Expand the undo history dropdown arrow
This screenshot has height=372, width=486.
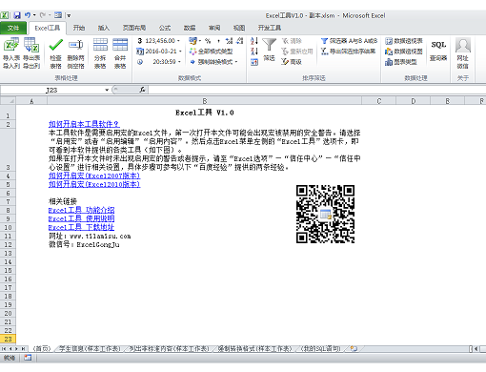point(34,15)
